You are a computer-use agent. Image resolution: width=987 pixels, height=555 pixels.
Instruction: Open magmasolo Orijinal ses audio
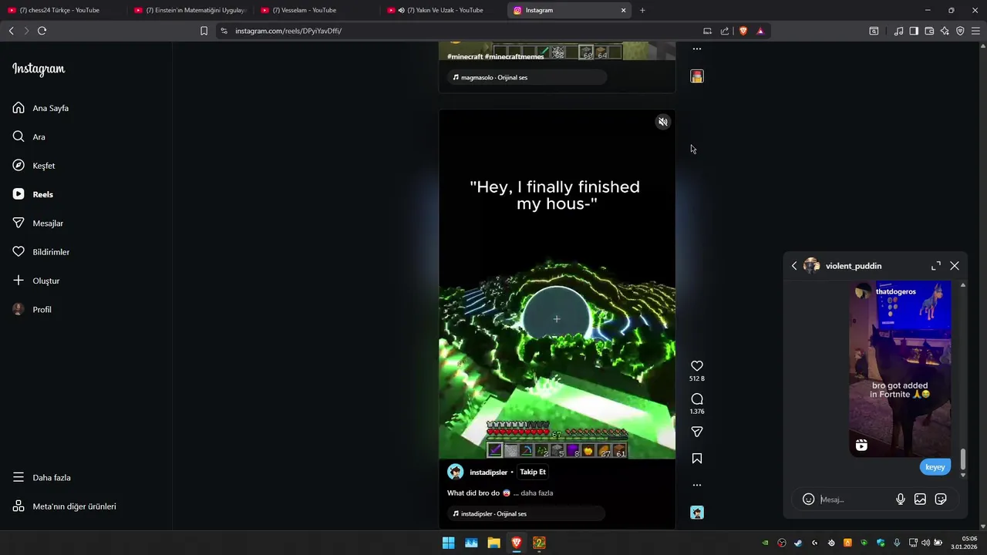(x=527, y=77)
